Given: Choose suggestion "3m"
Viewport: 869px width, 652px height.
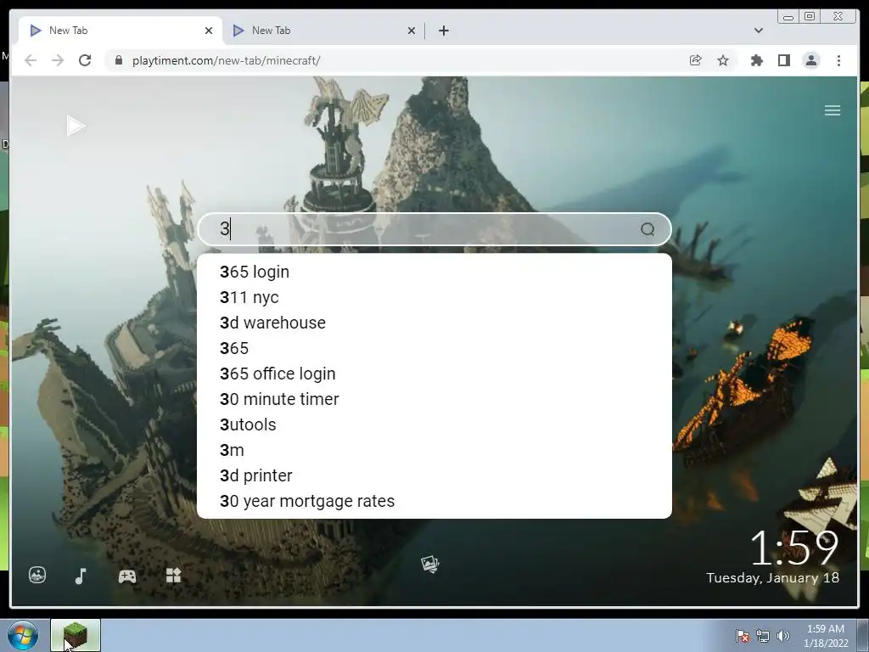Looking at the screenshot, I should point(434,450).
